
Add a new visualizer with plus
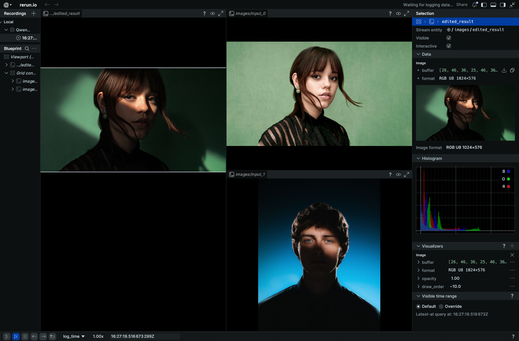tap(512, 246)
